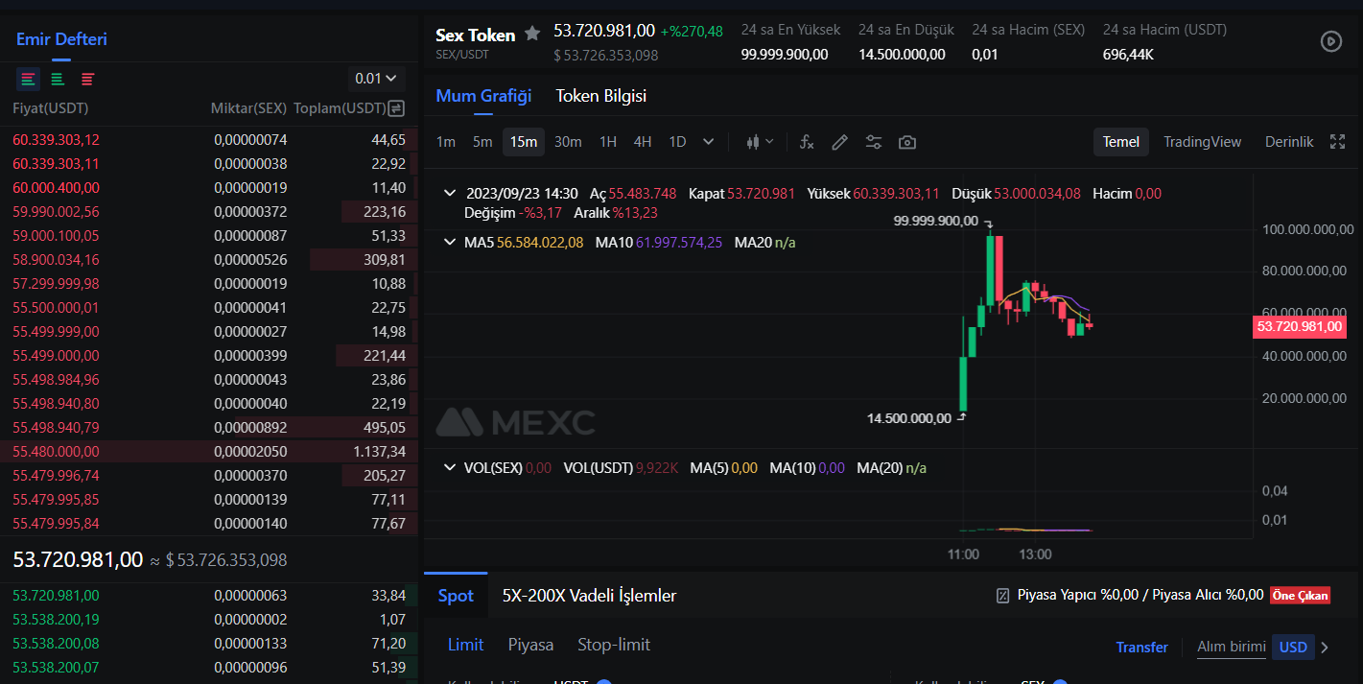Click the +%270,48 change percentage
The width and height of the screenshot is (1363, 684).
coord(692,32)
